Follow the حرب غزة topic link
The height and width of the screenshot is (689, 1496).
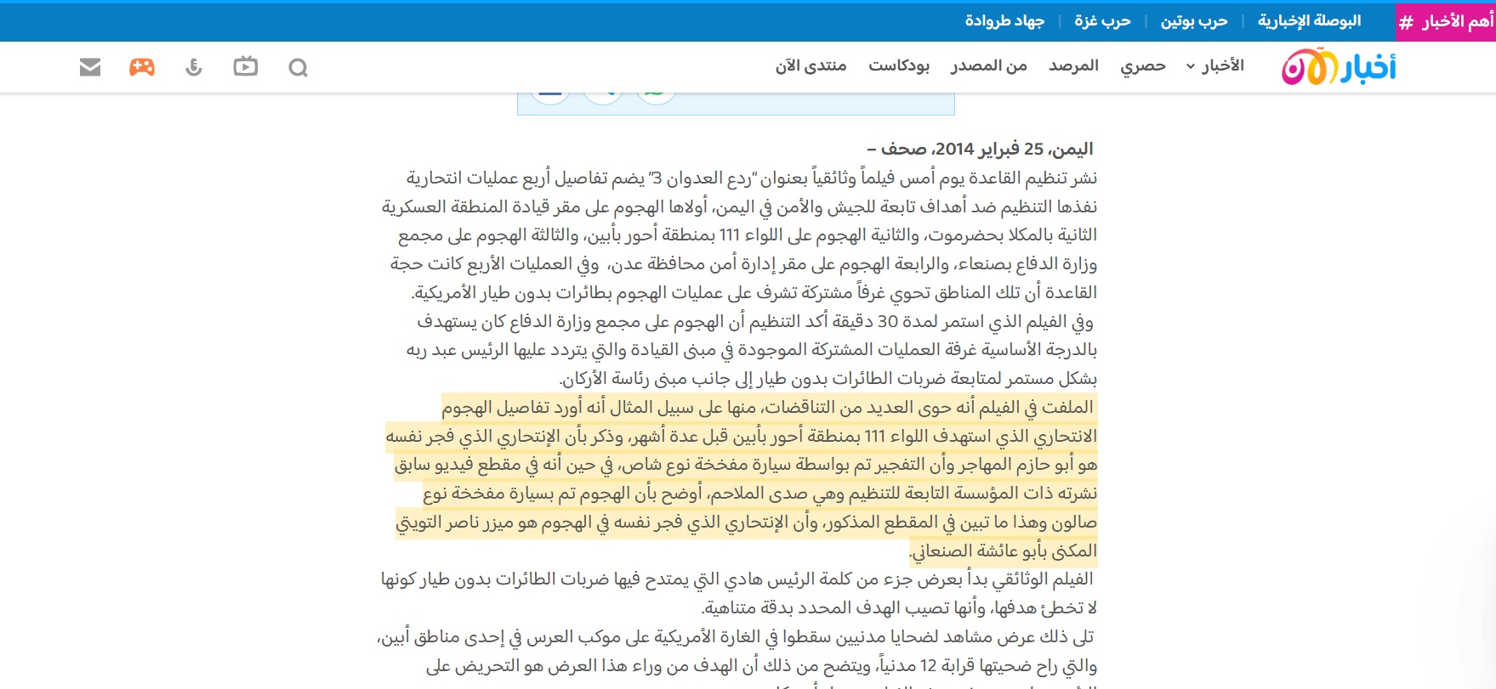1102,21
